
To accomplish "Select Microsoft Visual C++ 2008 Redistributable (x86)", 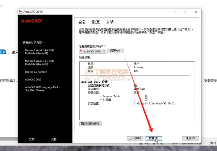I will pyautogui.click(x=39, y=52).
